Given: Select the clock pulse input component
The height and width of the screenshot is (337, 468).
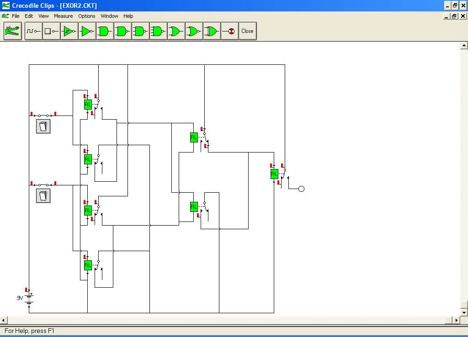Looking at the screenshot, I should click(x=33, y=31).
